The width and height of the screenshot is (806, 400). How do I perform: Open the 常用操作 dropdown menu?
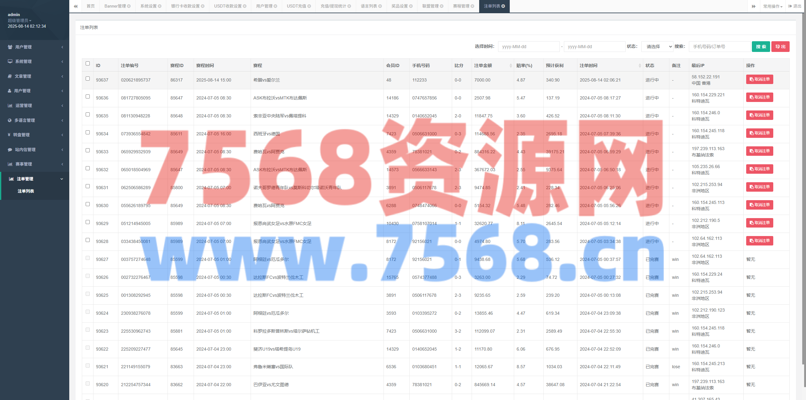(x=772, y=6)
